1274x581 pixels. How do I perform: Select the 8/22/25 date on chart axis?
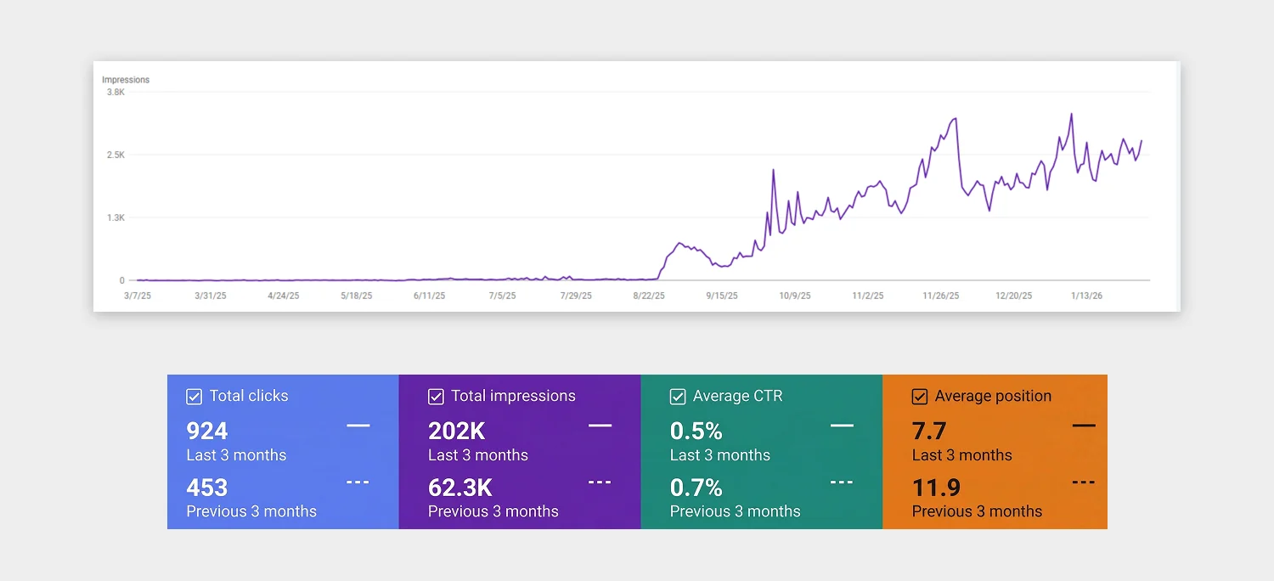[649, 296]
